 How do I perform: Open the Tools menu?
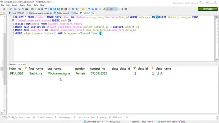pyautogui.click(x=29, y=5)
